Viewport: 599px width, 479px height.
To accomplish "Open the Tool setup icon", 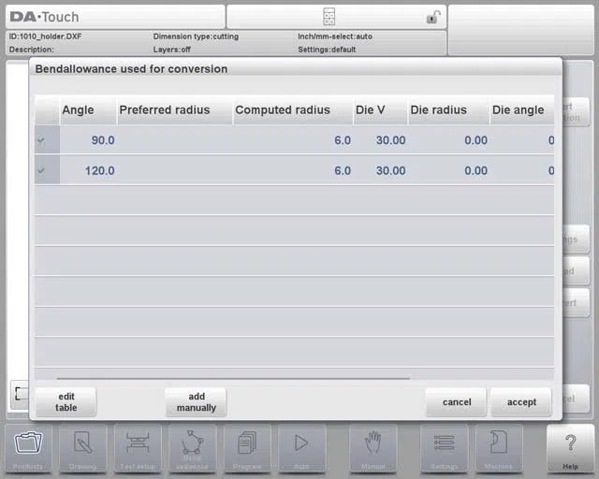I will (138, 448).
